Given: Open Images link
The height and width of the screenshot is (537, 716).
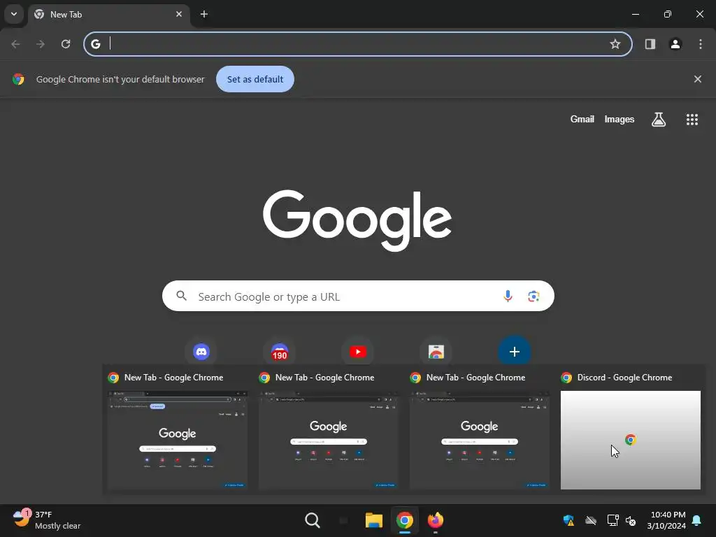Looking at the screenshot, I should coord(620,119).
